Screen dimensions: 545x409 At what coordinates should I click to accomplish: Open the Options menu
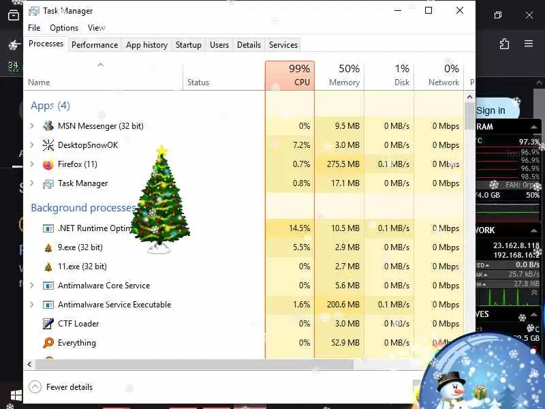click(64, 28)
